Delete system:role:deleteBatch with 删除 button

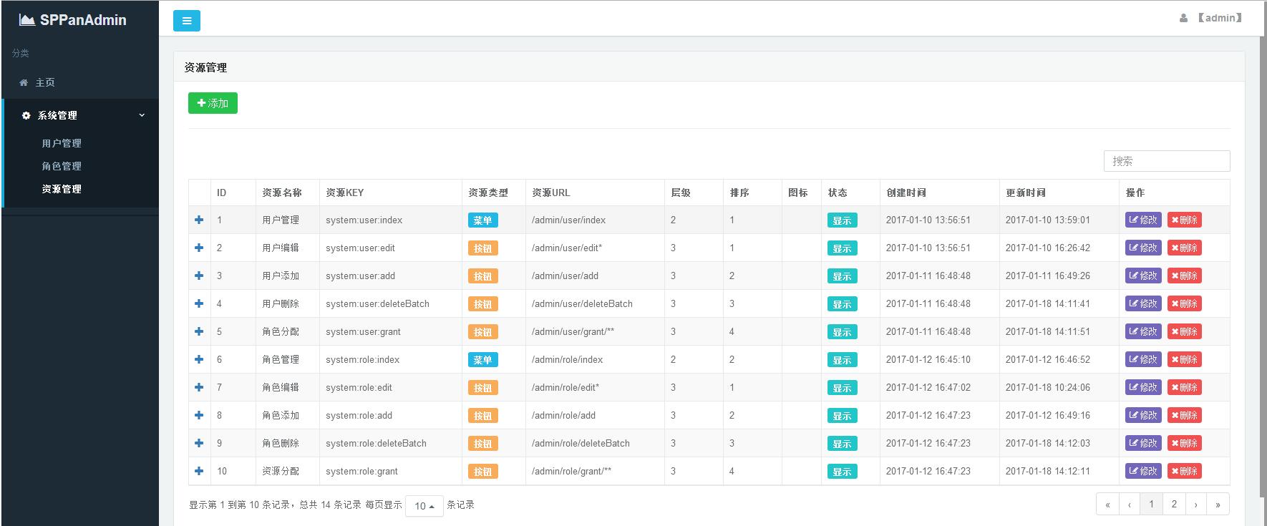tap(1184, 443)
